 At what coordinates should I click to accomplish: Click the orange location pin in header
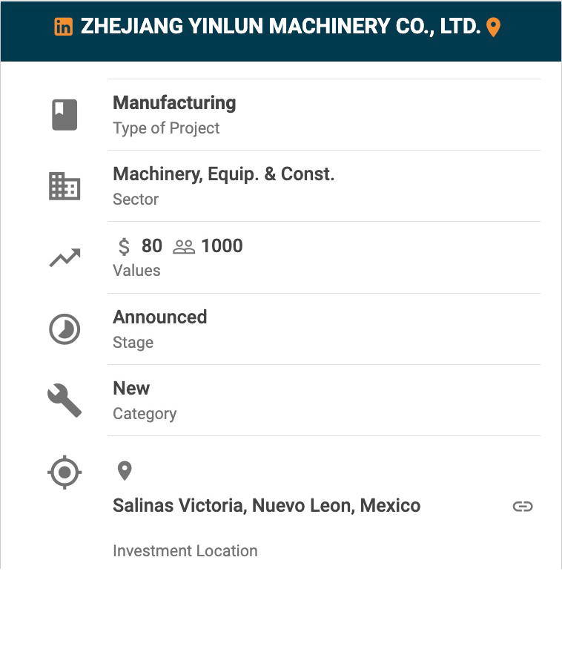coord(493,27)
